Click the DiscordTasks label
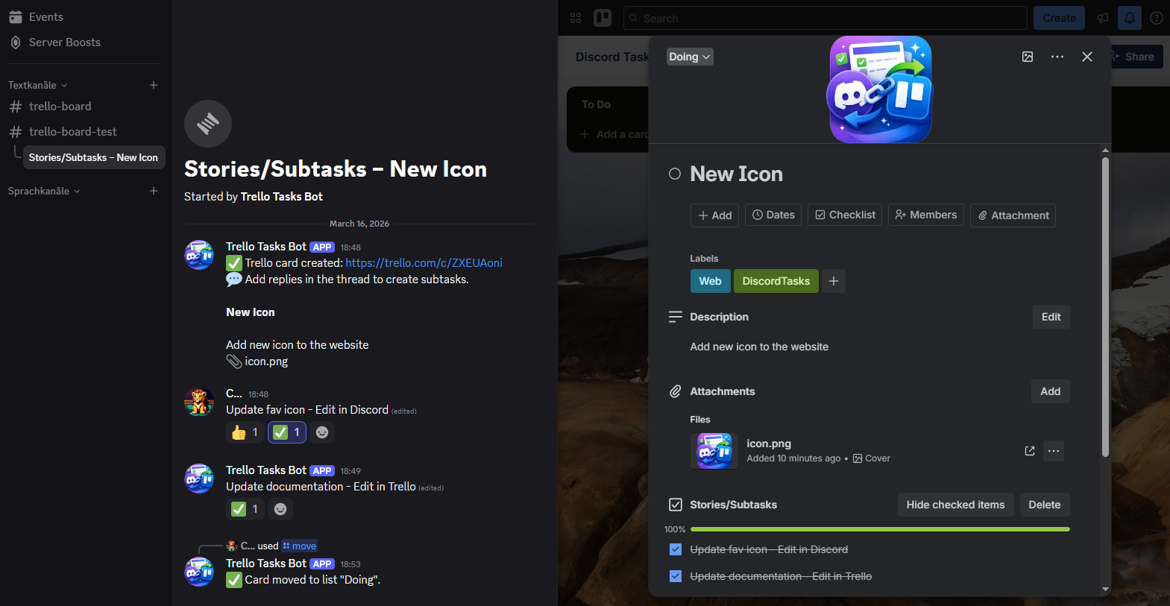Screen dimensions: 1170x606 tap(776, 281)
